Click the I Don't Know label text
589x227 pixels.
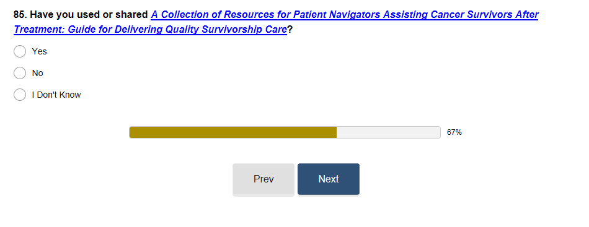[56, 95]
